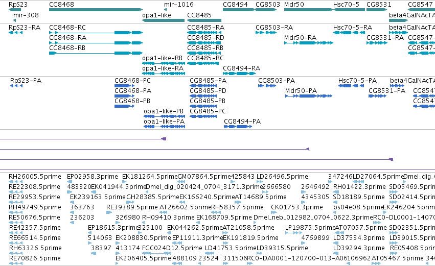The image size is (435, 266).
Task: Select the Mdr50-PA protein label
Action: [301, 91]
